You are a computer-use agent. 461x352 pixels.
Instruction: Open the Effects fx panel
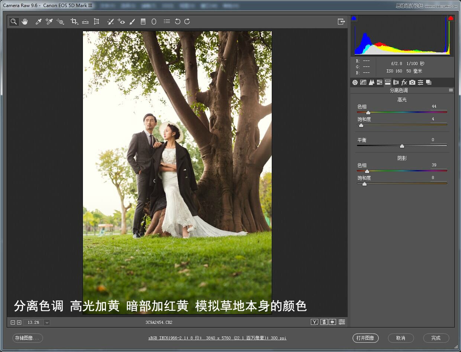point(404,82)
